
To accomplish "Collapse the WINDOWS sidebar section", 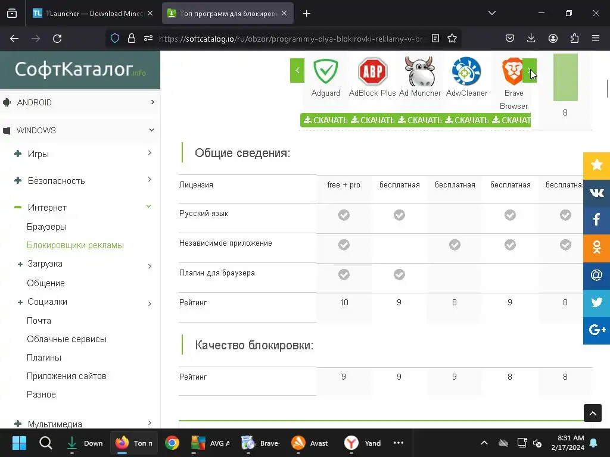I will click(152, 130).
